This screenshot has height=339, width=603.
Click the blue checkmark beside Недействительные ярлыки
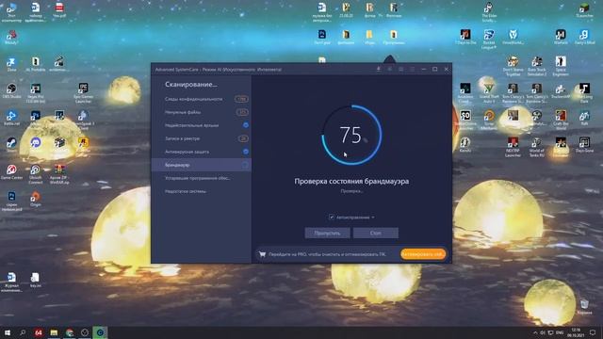(245, 125)
